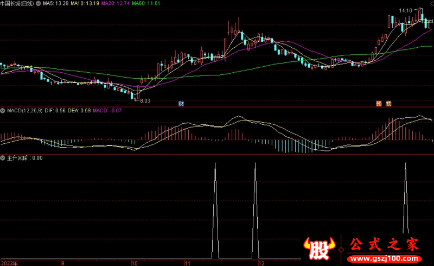Select the 2022年 label on time axis

[9, 263]
